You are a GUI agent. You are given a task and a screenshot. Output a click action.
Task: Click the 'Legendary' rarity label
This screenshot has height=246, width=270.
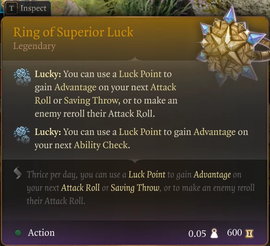(34, 46)
